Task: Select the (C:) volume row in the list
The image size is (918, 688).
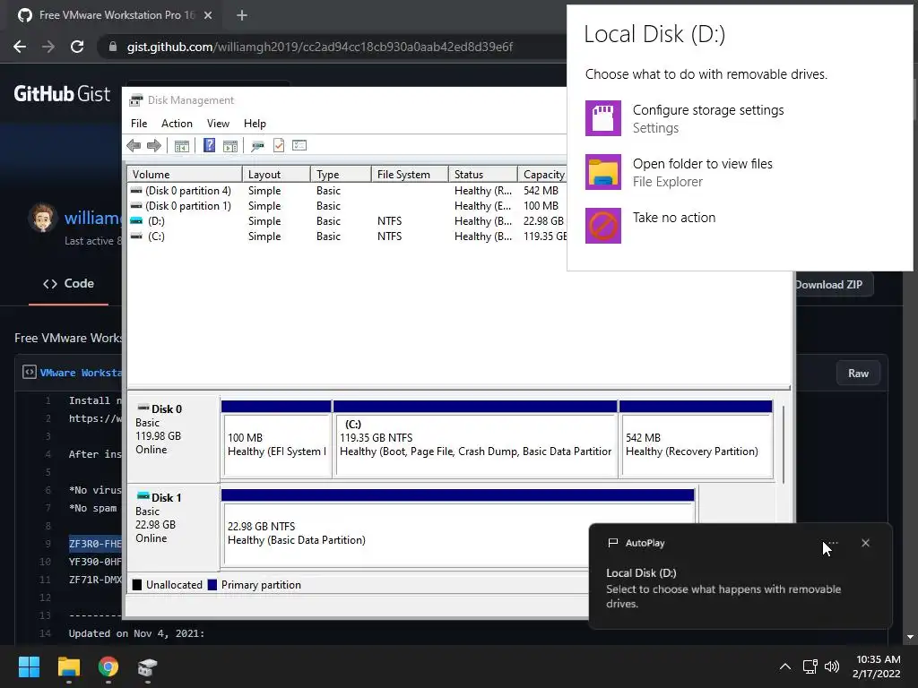Action: [347, 236]
